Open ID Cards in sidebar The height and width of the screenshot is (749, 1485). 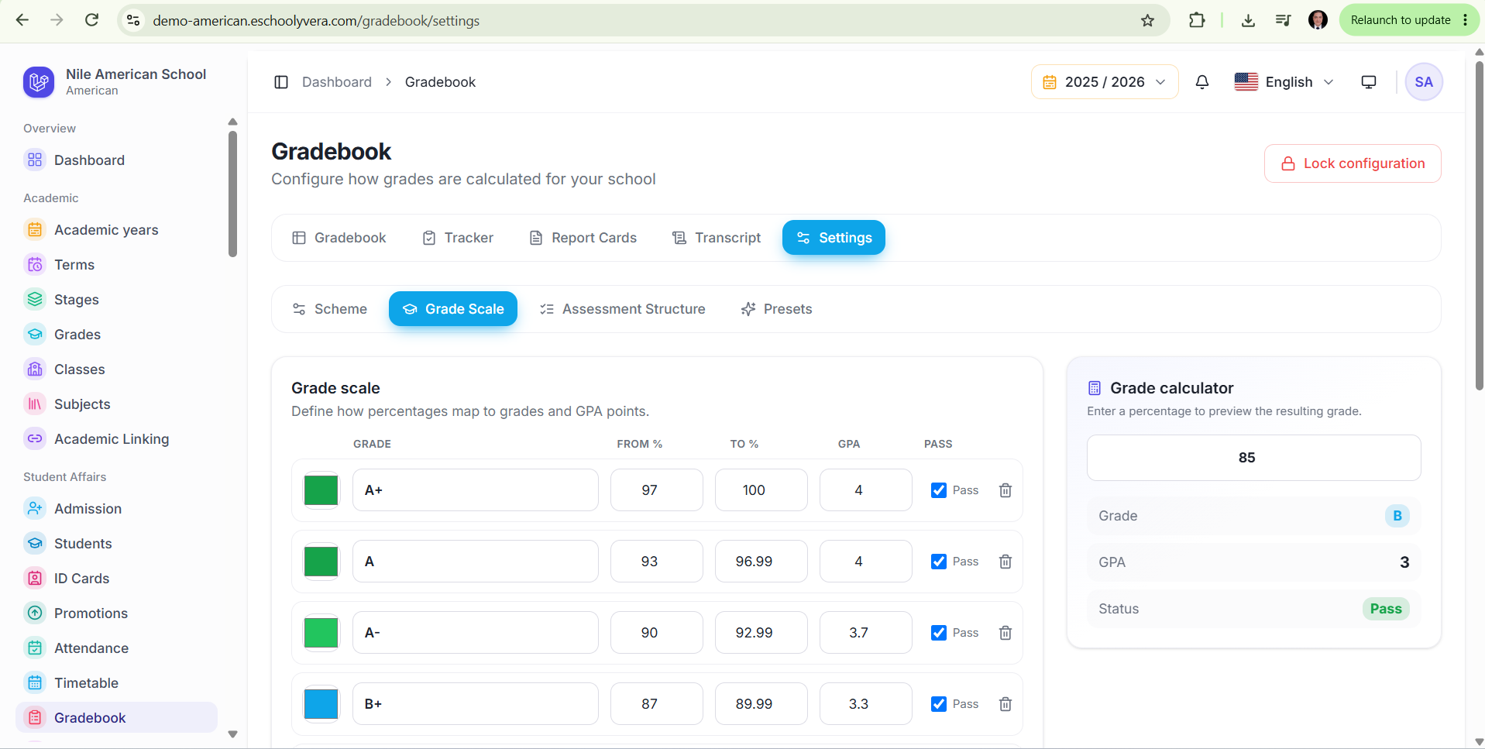116,579
